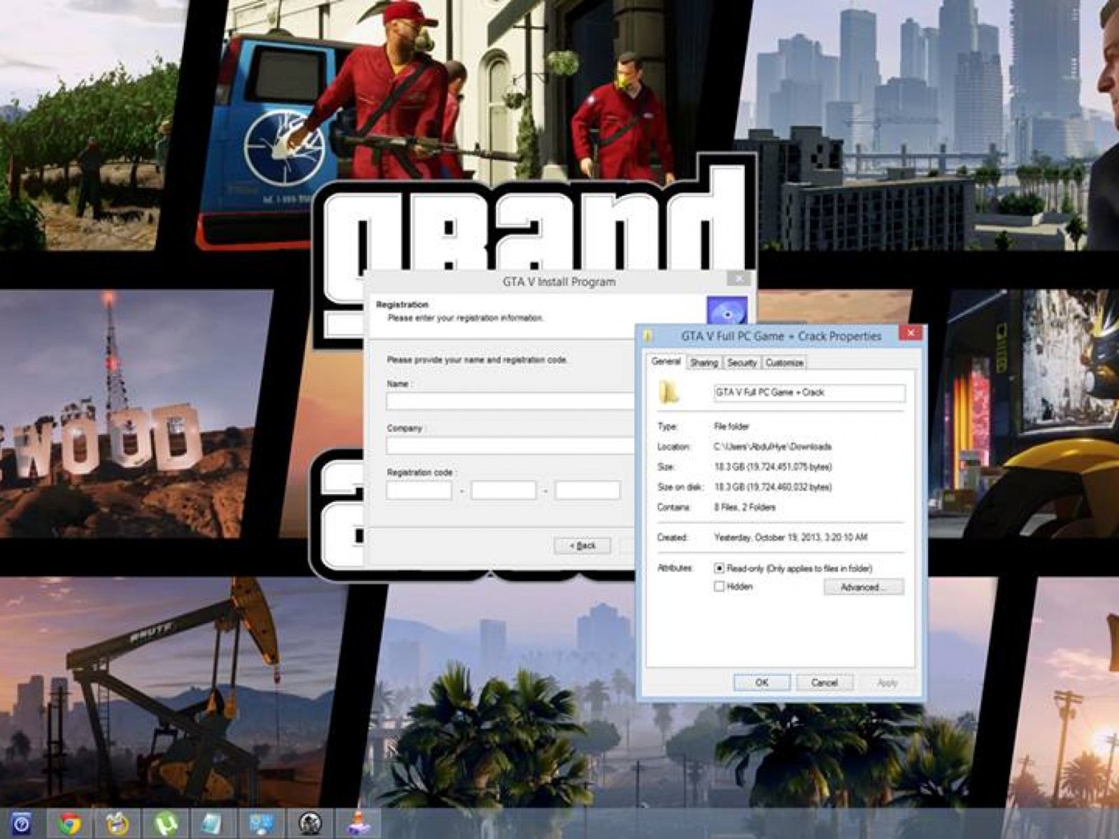Cancel the Properties dialog

[x=824, y=682]
